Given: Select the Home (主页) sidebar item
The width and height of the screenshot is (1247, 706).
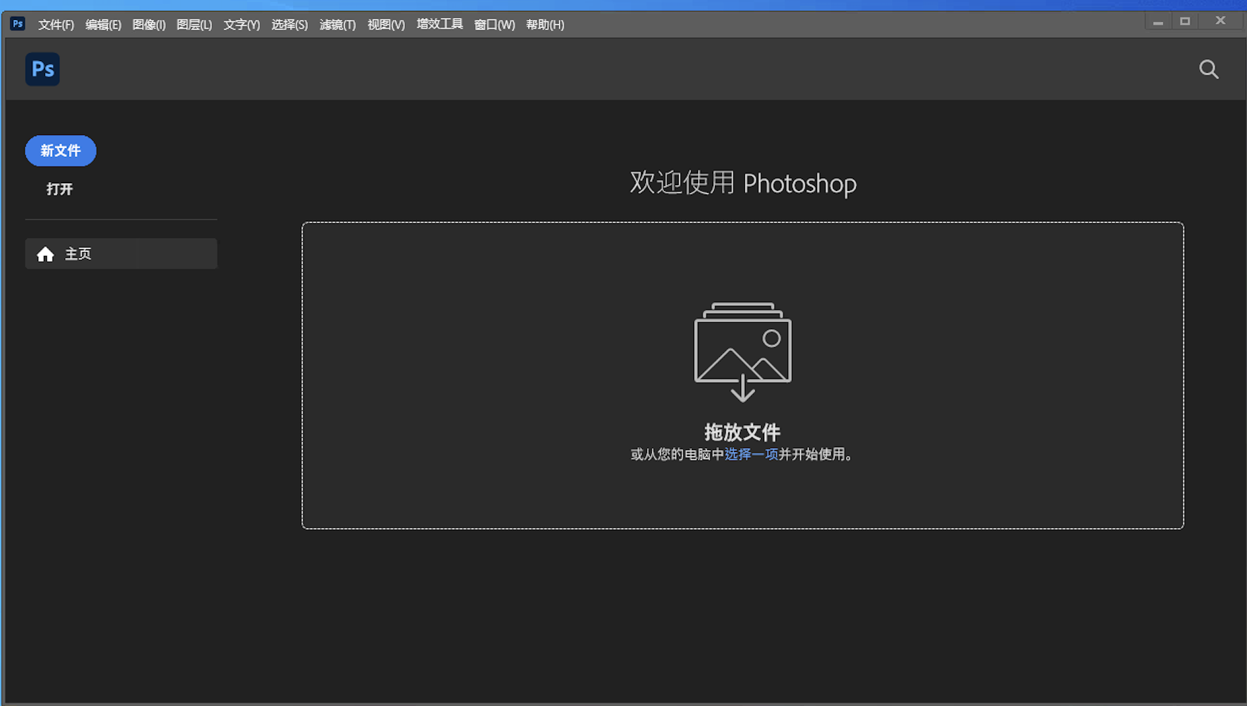Looking at the screenshot, I should [121, 253].
